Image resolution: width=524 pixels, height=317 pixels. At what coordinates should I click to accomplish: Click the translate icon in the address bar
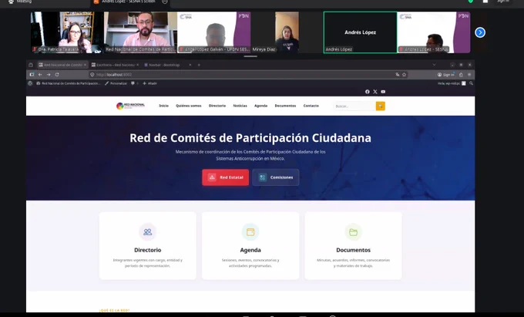[398, 75]
